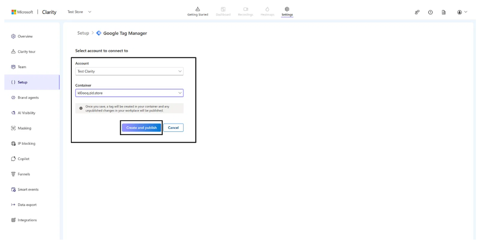Screen dimensions: 480x244
Task: Click the Brand agents icon
Action: click(13, 98)
